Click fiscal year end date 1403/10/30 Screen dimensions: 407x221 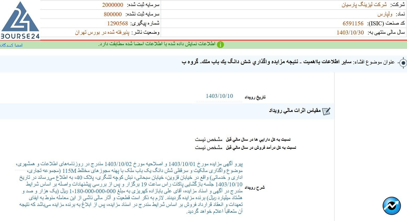[350, 33]
